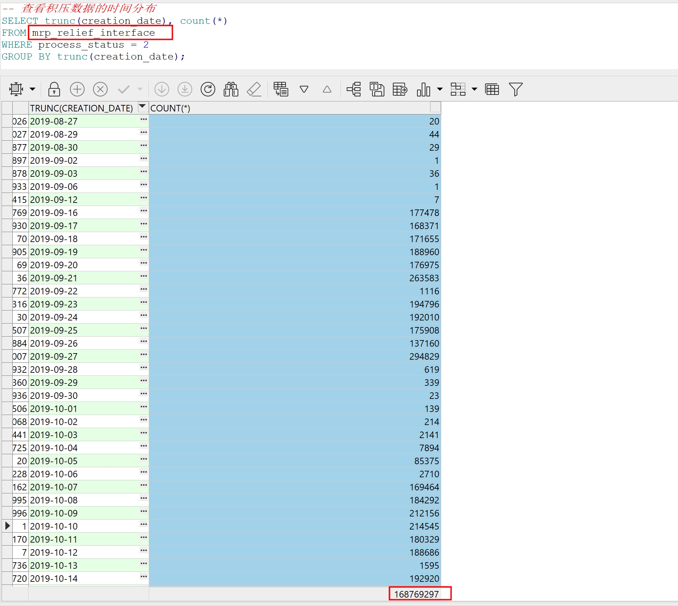Switch to single record view icon

(281, 89)
